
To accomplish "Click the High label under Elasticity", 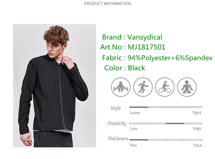I will click(197, 129).
